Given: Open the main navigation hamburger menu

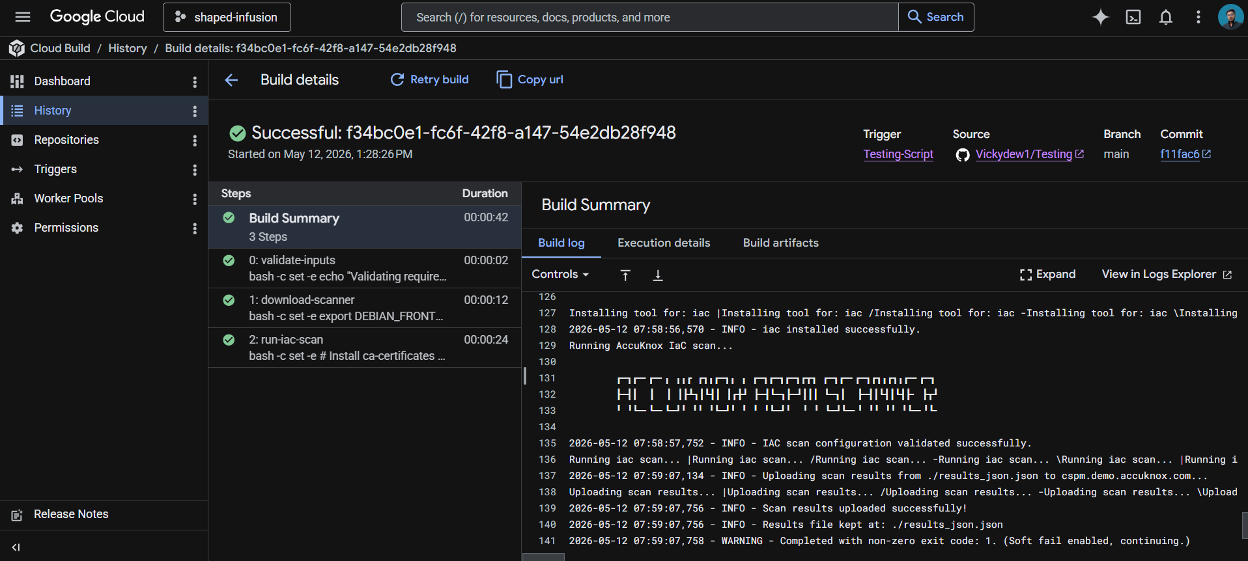Looking at the screenshot, I should 23,17.
